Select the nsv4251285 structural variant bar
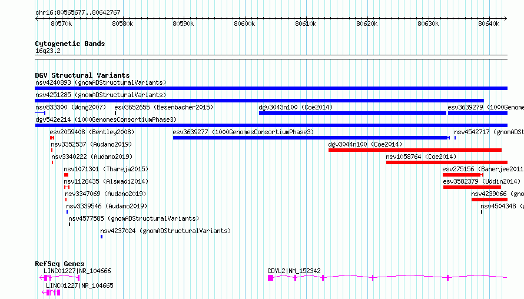The height and width of the screenshot is (299, 524). pos(259,101)
